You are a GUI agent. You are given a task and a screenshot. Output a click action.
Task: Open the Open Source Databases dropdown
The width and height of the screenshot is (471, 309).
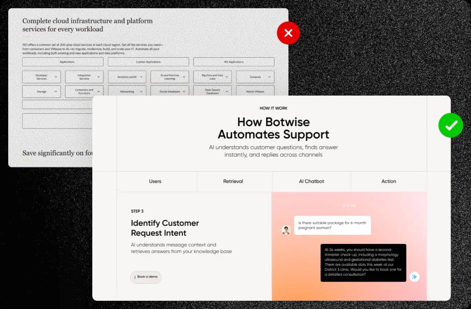click(x=212, y=91)
